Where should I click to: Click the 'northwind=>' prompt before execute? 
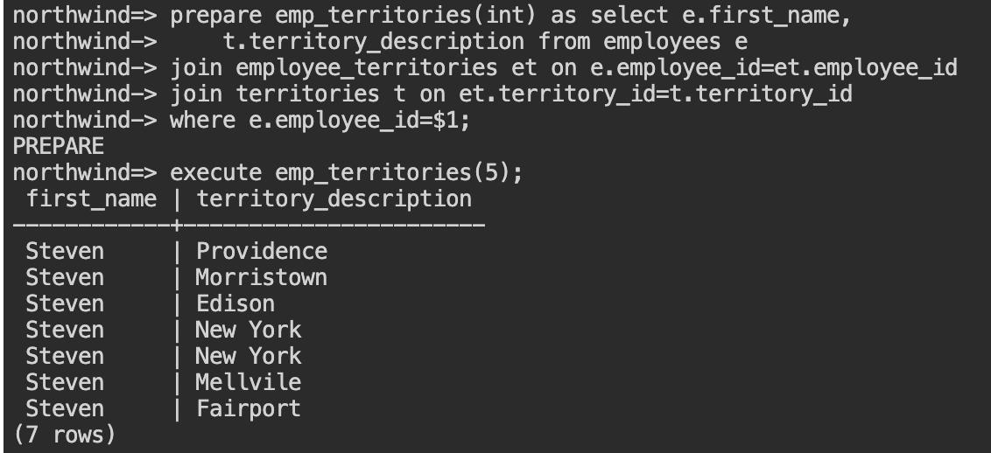pyautogui.click(x=85, y=173)
